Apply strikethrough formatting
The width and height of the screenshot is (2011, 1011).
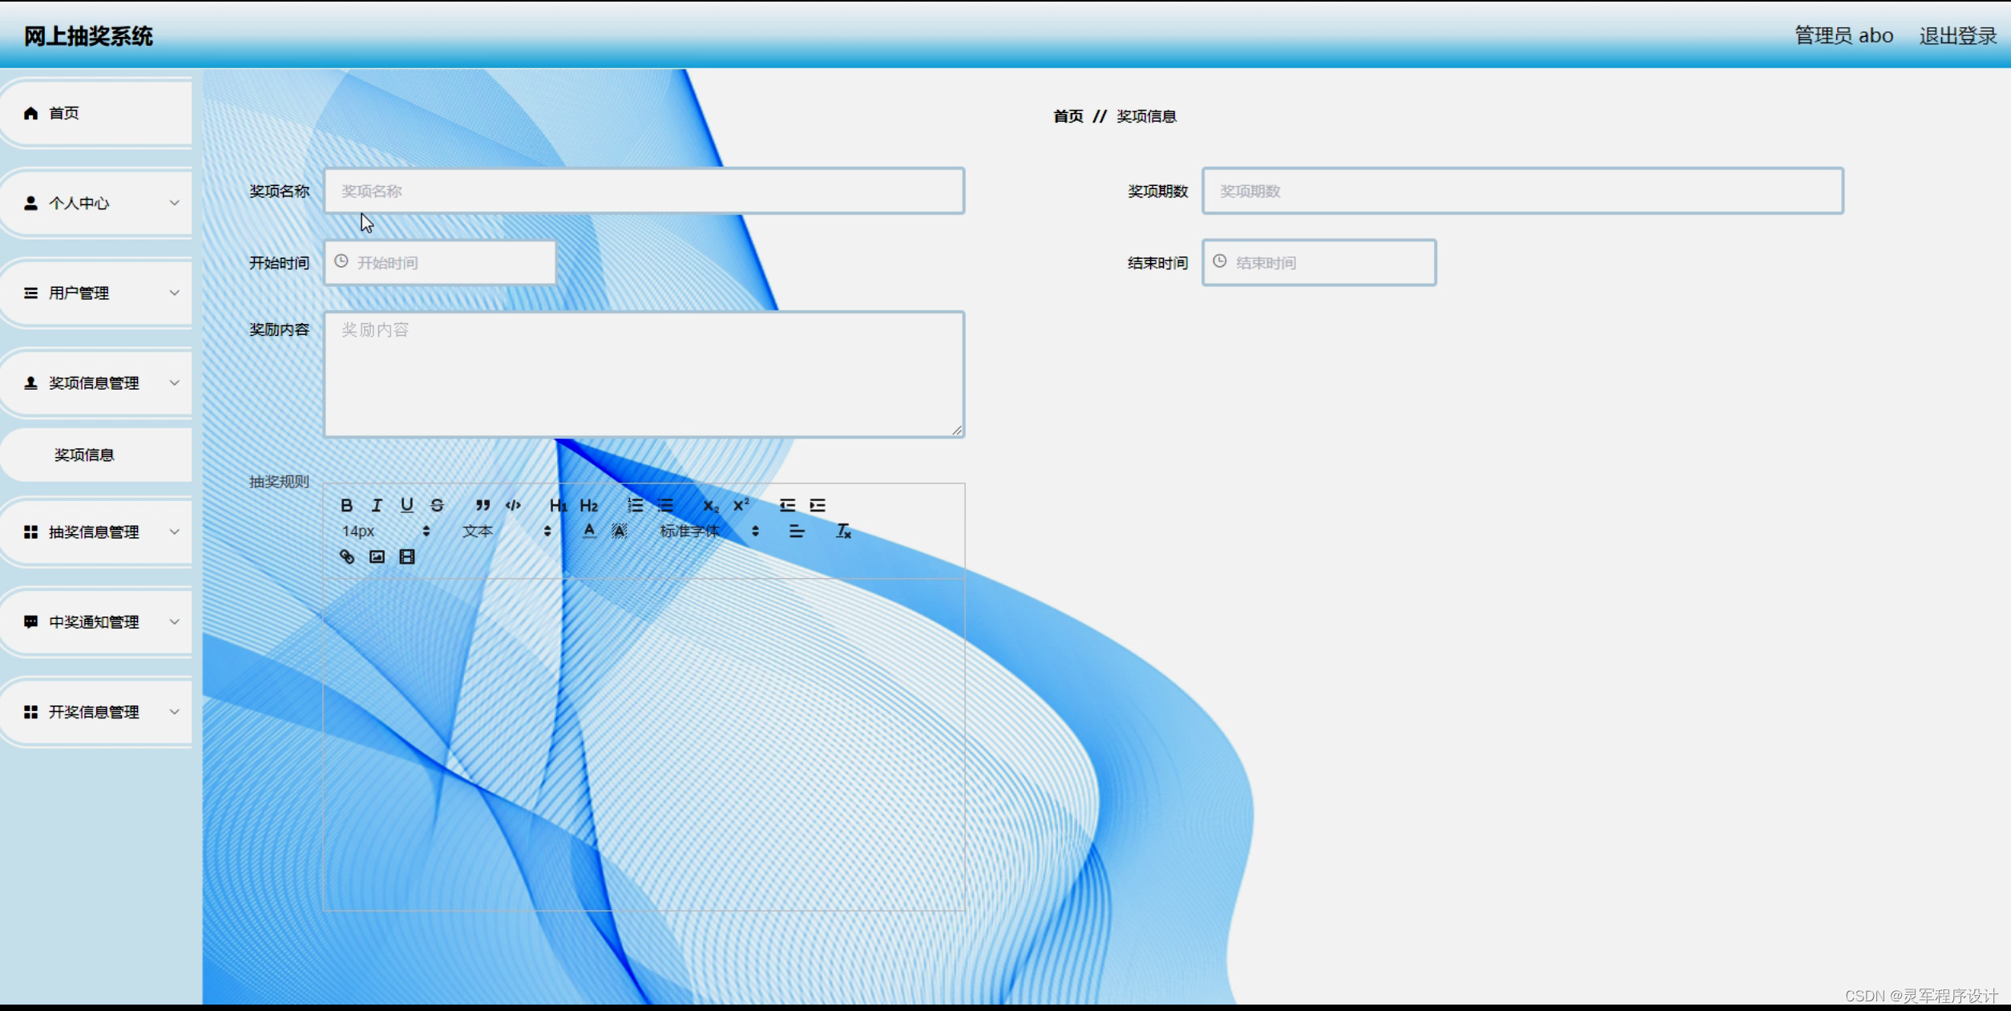(x=437, y=505)
